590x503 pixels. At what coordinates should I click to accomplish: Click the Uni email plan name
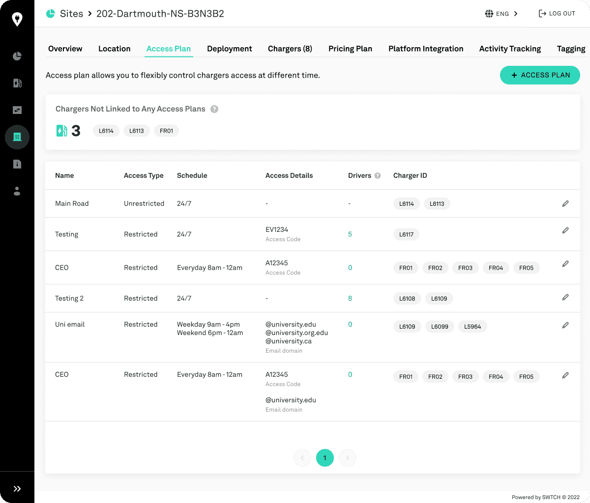70,324
